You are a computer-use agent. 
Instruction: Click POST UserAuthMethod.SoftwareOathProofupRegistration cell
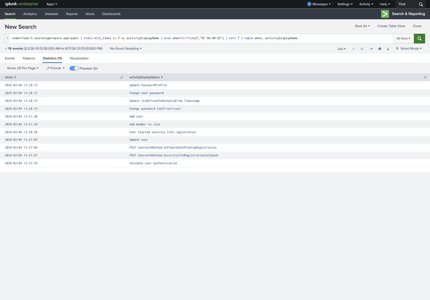click(173, 148)
